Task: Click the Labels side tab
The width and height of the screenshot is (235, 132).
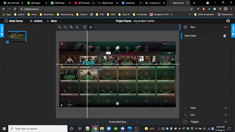Action: pos(233,30)
